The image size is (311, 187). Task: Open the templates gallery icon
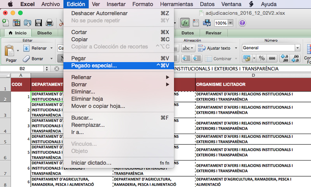pyautogui.click(x=16, y=23)
